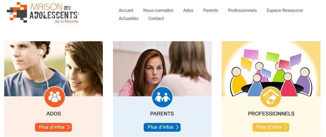
Task: Click the blue Parents circle icon
Action: pos(162,97)
